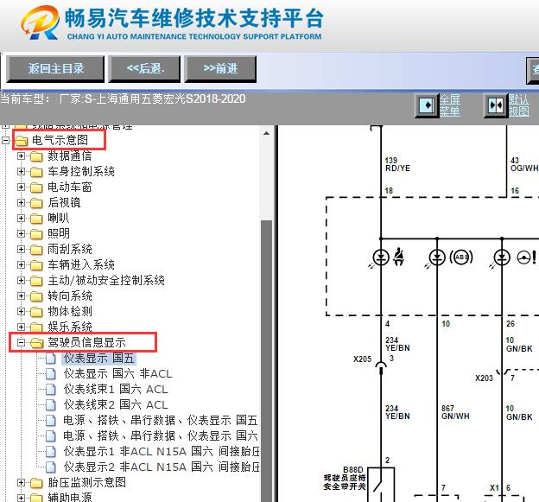Go back with the <<后退 button
Screen dimensions: 539x502
coord(144,69)
